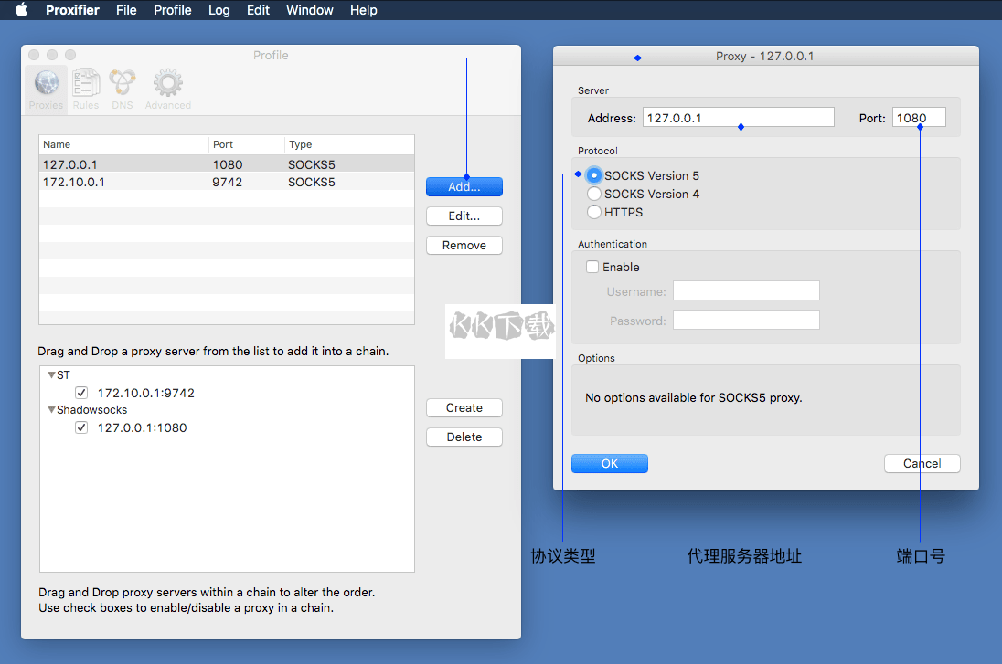Select SOCKS Version 4 protocol
The width and height of the screenshot is (1002, 664).
[x=595, y=194]
